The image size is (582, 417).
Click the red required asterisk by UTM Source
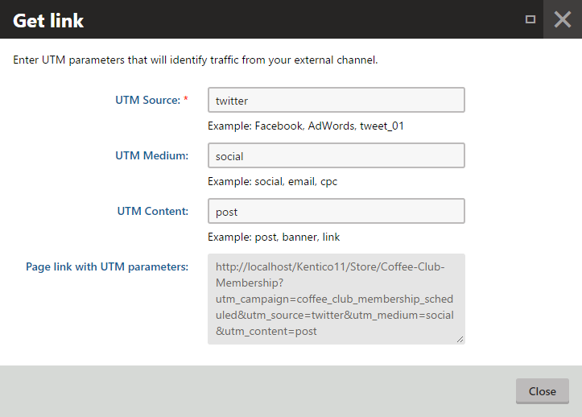(x=186, y=100)
